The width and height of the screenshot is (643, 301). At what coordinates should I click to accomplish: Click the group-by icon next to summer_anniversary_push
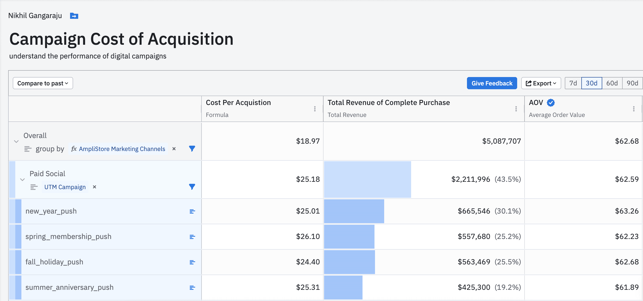click(192, 288)
